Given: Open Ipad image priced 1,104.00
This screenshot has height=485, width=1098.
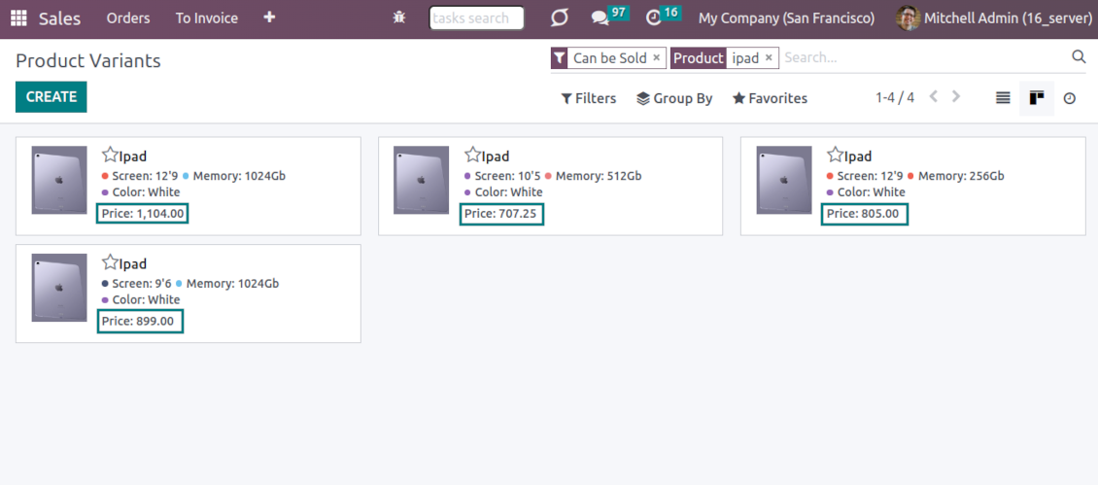Looking at the screenshot, I should click(59, 180).
